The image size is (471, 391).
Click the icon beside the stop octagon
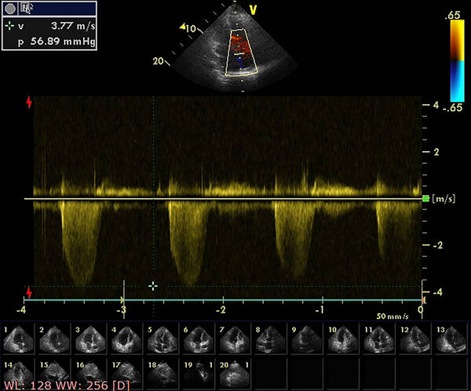(27, 9)
